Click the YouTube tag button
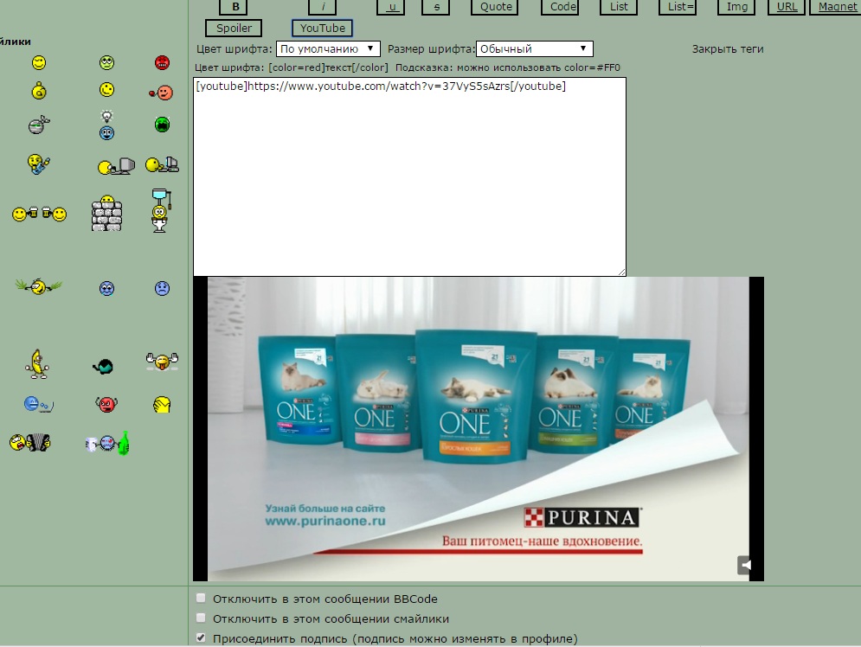This screenshot has height=647, width=861. coord(322,28)
